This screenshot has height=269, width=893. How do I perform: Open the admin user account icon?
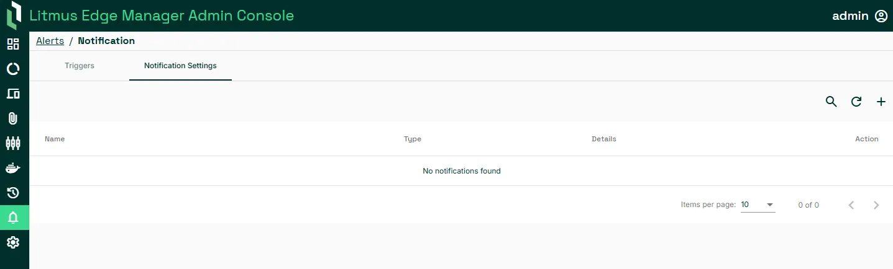tap(881, 16)
